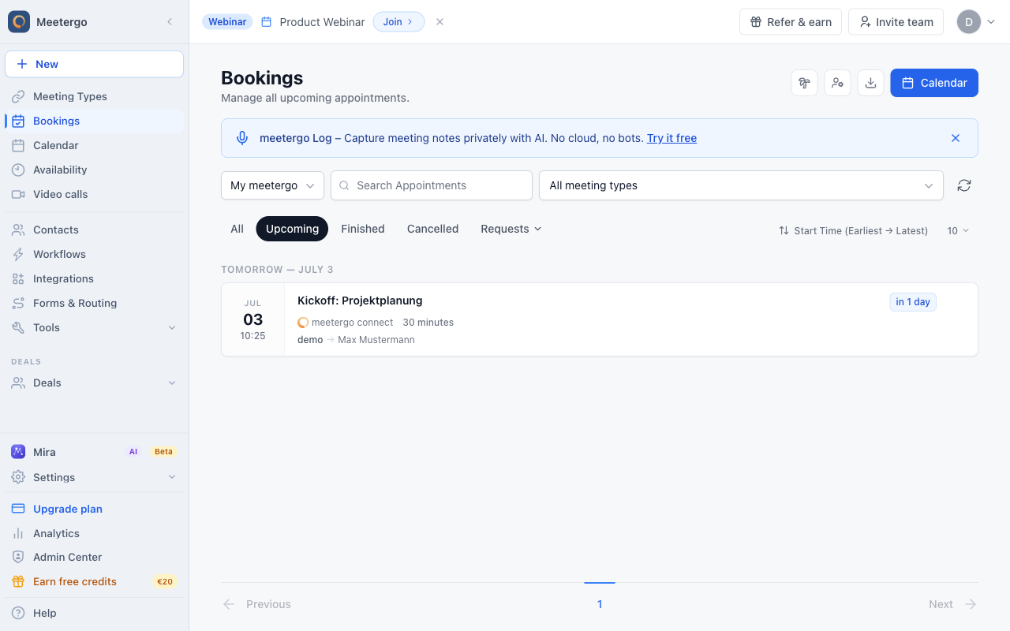Click Search Appointments field
This screenshot has height=631, width=1010.
coord(432,185)
